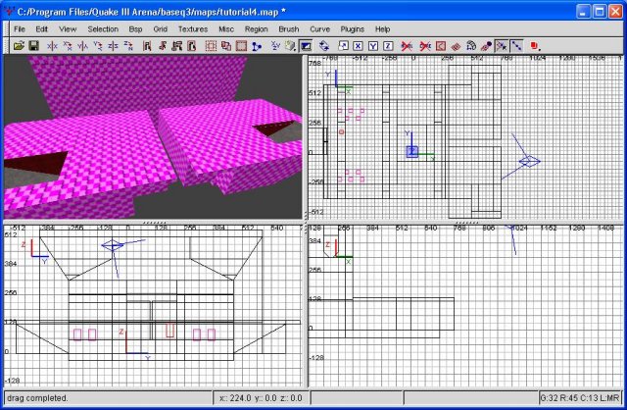Toggle the drill down rows/columns button
This screenshot has width=627, height=410.
(x=516, y=46)
